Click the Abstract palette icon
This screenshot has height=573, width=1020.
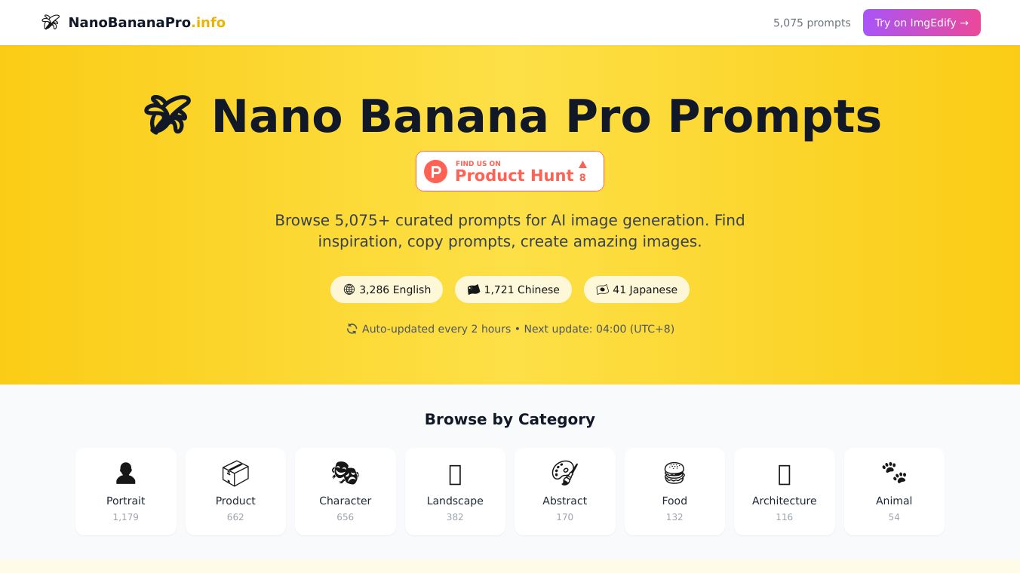(564, 473)
